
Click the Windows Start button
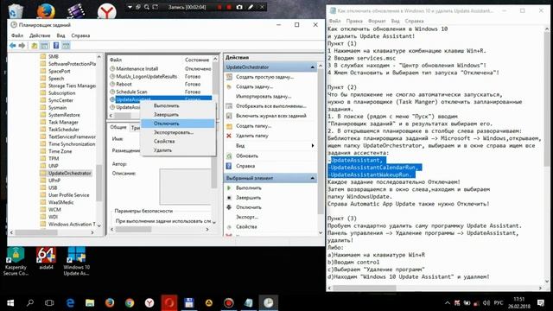[10, 303]
